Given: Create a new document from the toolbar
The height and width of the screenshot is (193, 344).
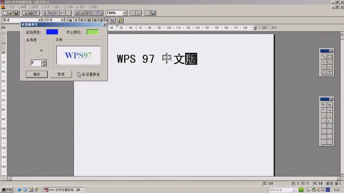Looking at the screenshot, I should click(x=4, y=13).
